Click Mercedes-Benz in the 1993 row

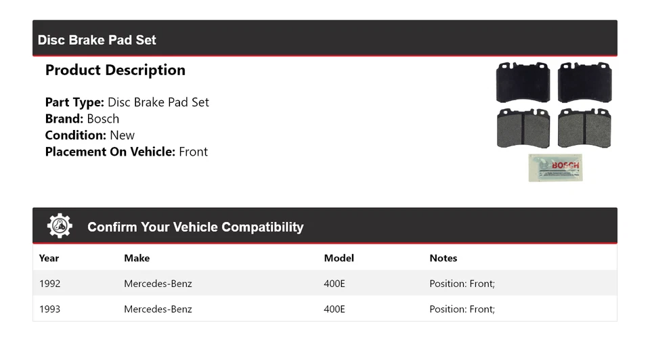[x=158, y=309]
